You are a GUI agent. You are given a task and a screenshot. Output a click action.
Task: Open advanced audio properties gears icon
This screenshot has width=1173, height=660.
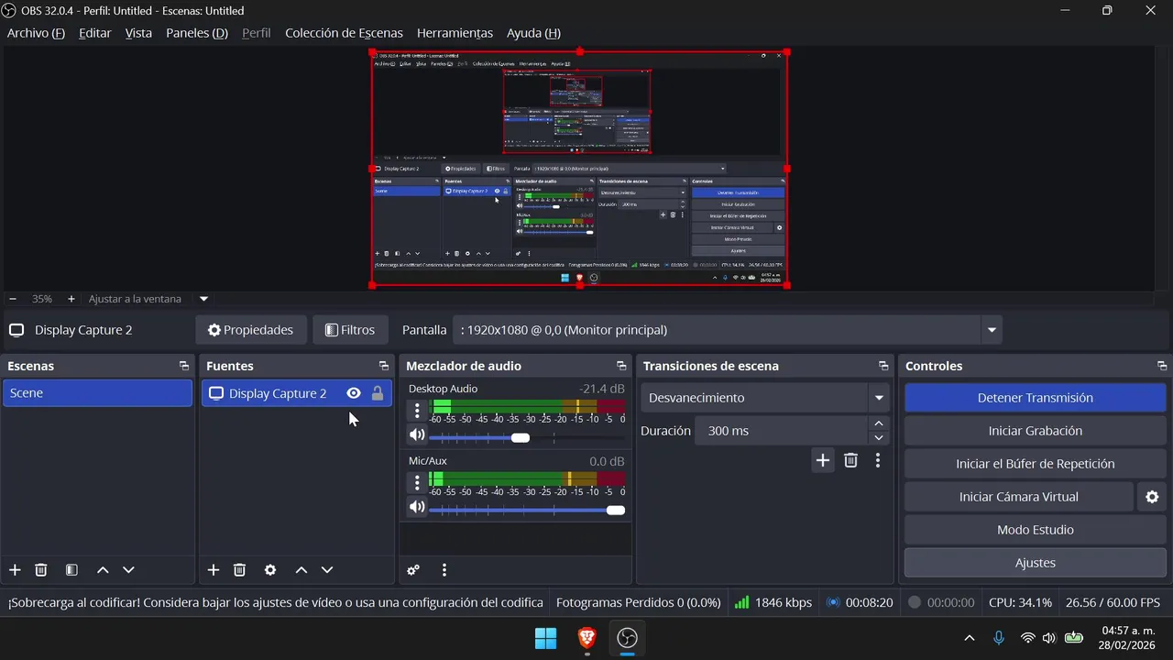coord(413,570)
